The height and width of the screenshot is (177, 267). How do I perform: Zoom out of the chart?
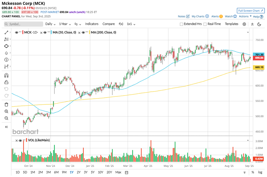point(6,118)
